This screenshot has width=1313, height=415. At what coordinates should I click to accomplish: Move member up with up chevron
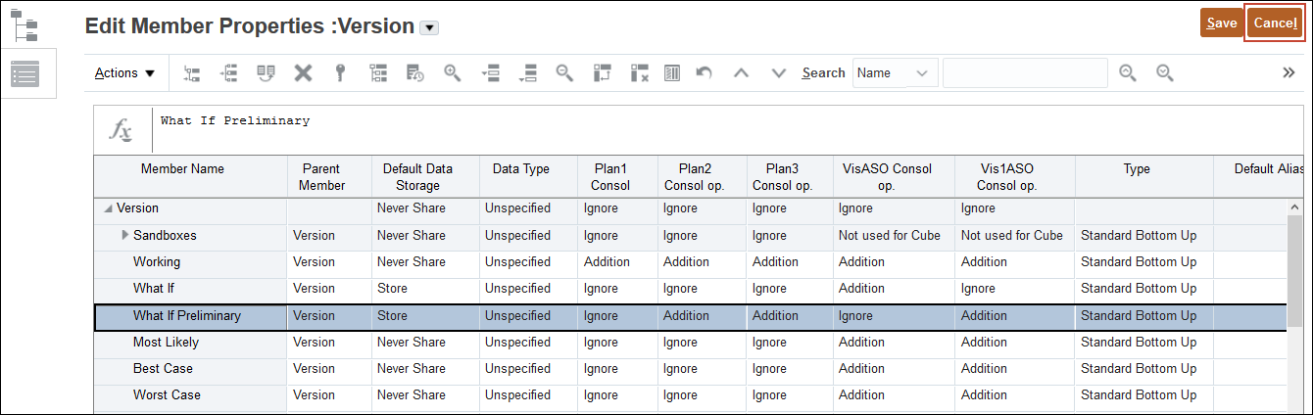point(741,72)
